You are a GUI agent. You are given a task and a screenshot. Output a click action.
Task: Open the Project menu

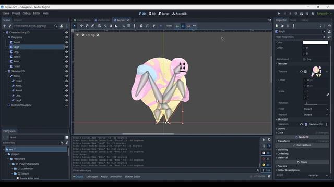coord(16,14)
